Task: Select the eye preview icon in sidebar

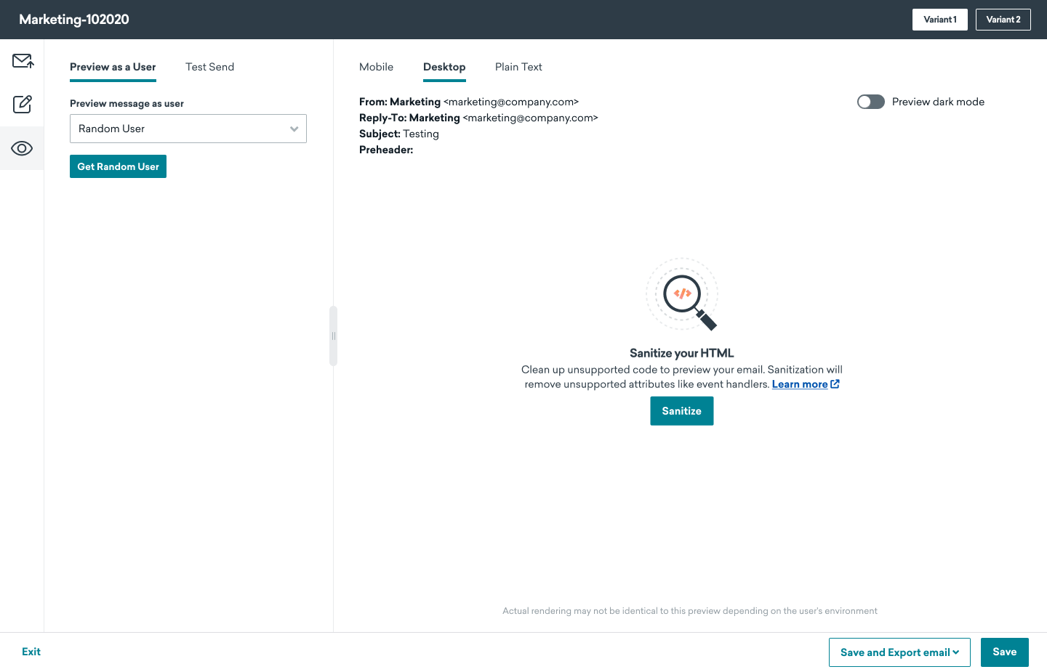Action: coord(22,148)
